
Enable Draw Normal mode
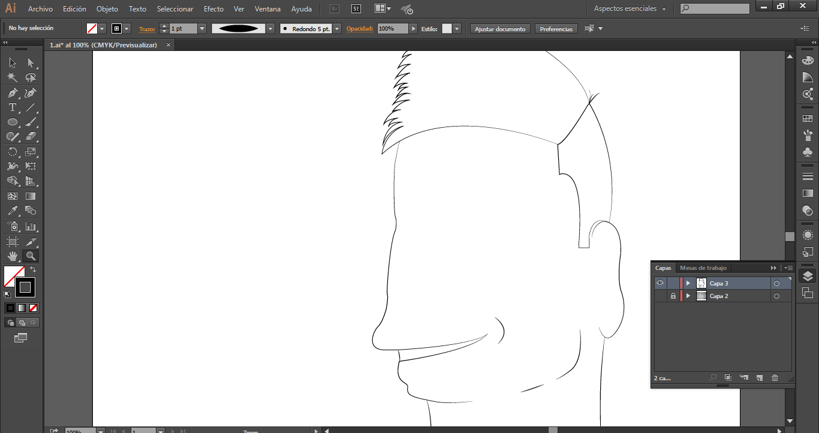(x=10, y=323)
